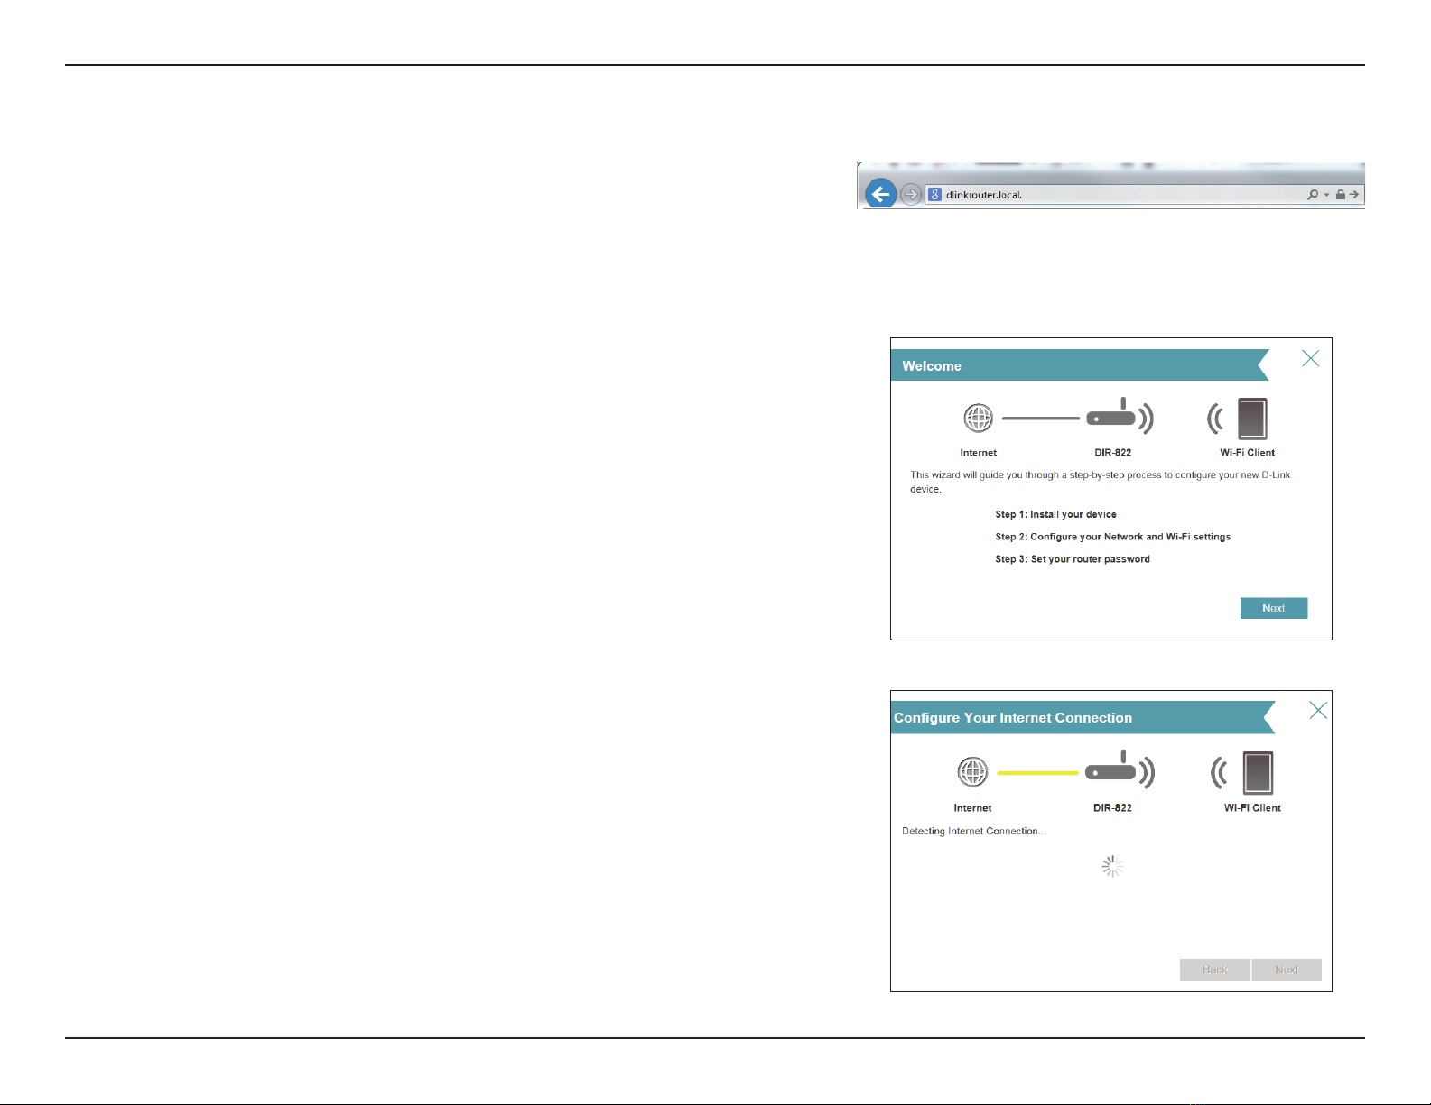
Task: Click the site favicon in the address bar
Action: 935,195
